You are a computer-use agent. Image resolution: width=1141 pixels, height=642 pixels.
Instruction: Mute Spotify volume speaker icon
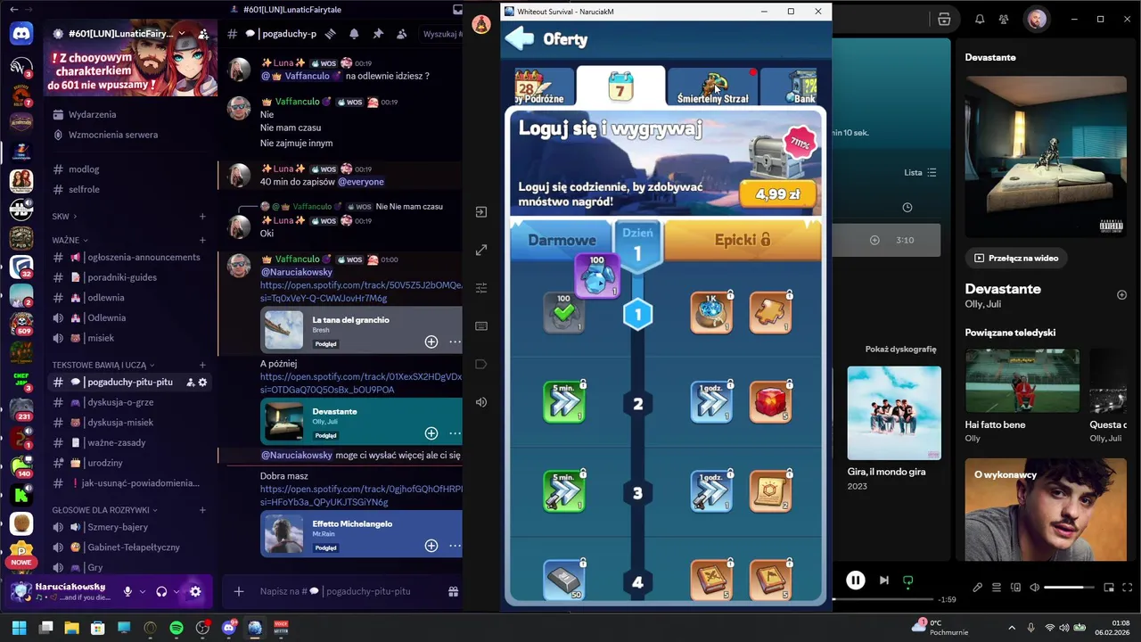pos(1034,588)
